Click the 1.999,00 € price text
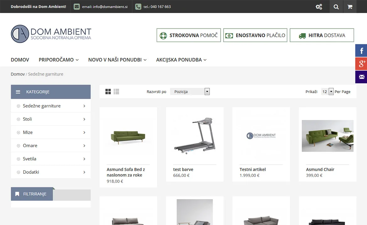 click(249, 175)
